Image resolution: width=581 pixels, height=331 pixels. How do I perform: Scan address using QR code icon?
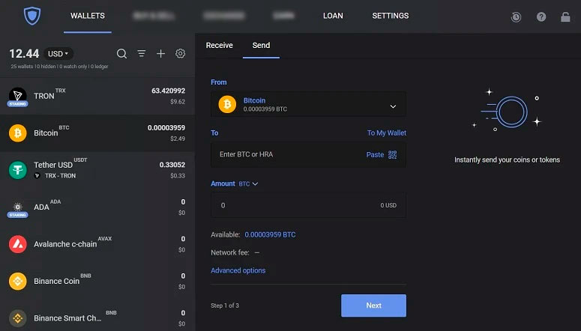click(x=392, y=155)
